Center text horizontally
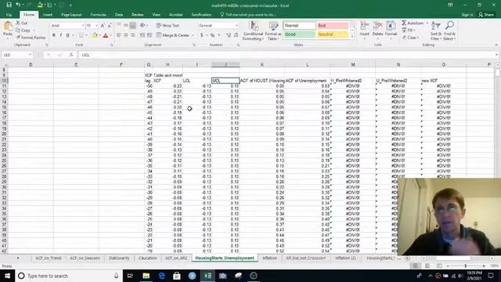 click(126, 35)
